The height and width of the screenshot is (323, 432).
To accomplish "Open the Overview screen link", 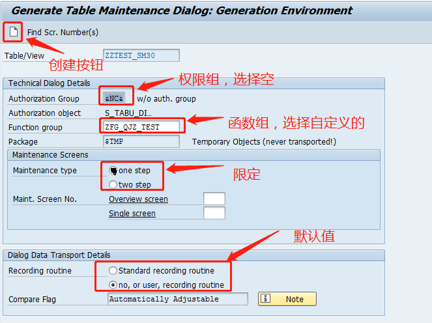I will pos(138,199).
